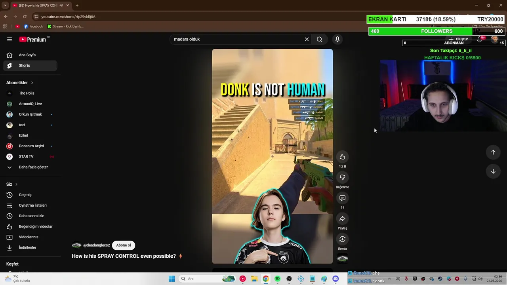Click the notifications bell icon

480,39
